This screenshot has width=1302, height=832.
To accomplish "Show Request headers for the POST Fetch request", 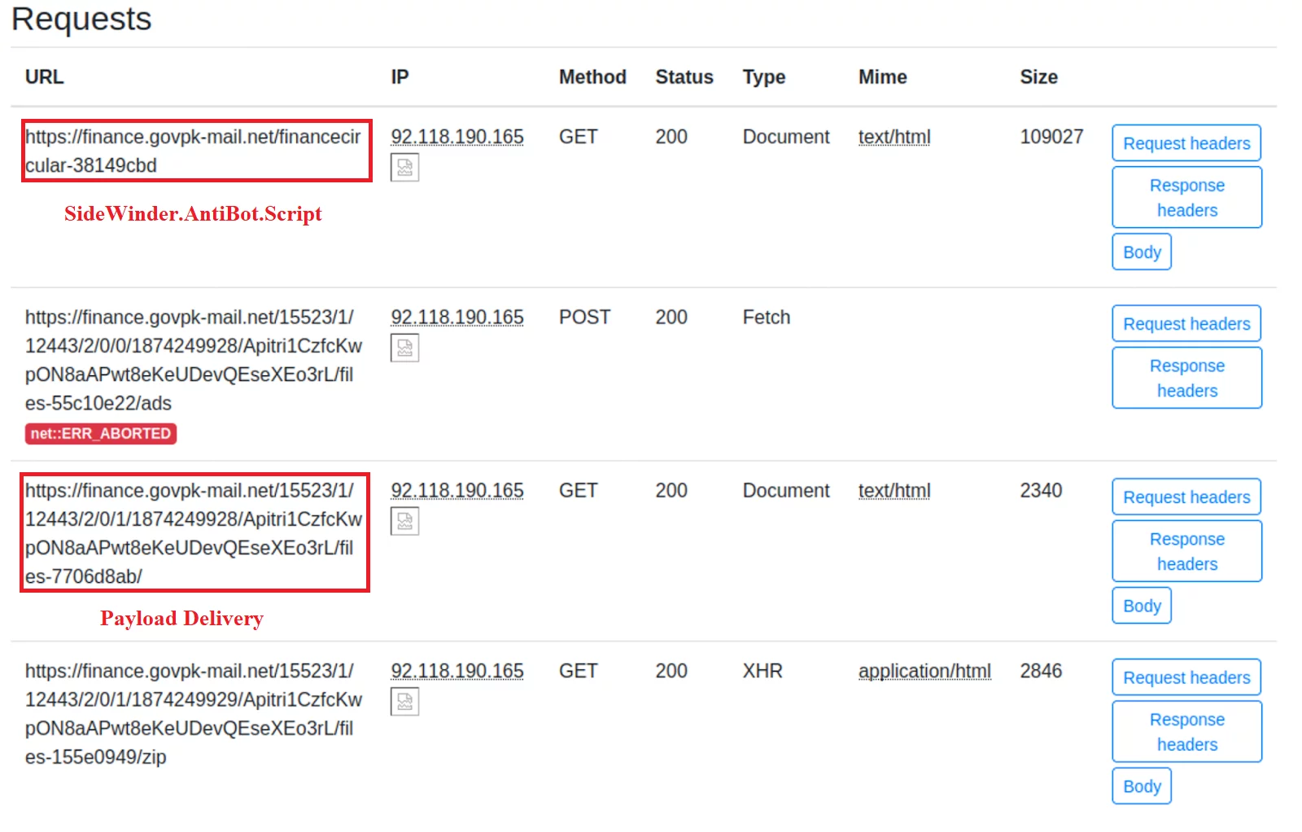I will click(x=1186, y=324).
